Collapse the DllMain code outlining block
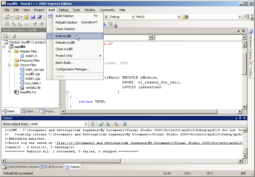This screenshot has width=255, height=177. click(67, 92)
